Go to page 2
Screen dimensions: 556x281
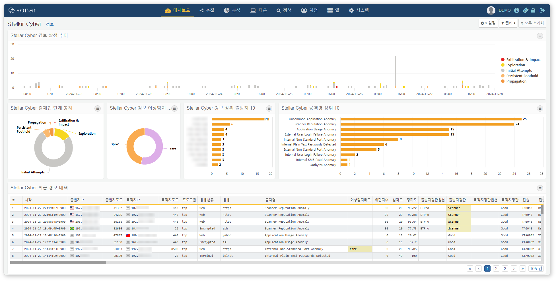496,268
